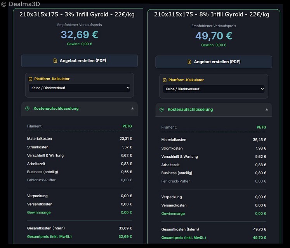Collapse Kostenaufschlüsselung via the triangle in 3% Infill panel
Image resolution: width=290 pixels, height=248 pixels.
click(132, 108)
